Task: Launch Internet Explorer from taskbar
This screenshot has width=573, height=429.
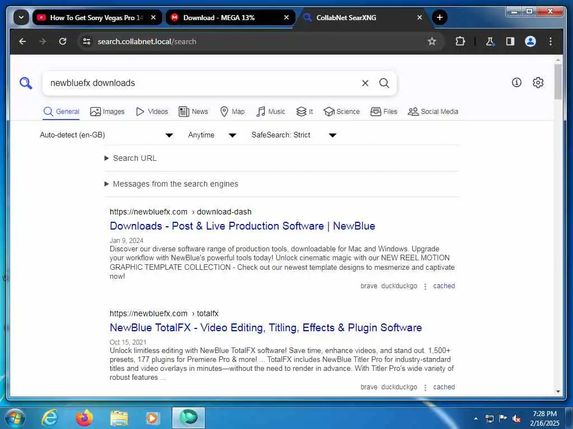Action: 50,418
